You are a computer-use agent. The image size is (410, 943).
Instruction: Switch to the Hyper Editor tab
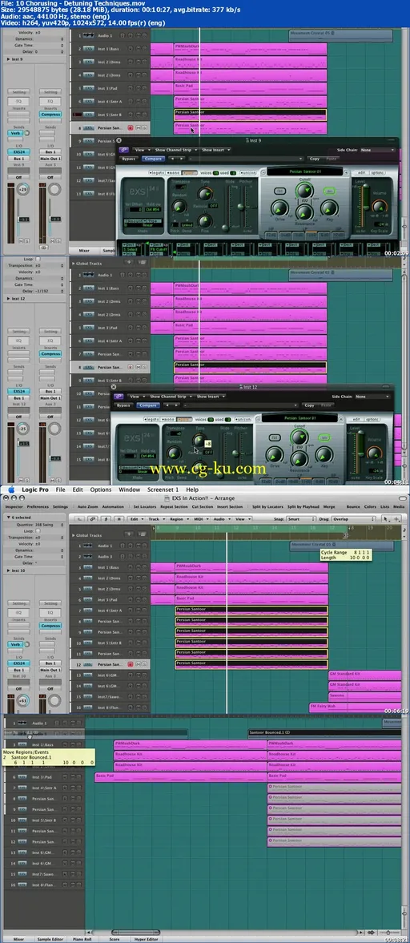click(x=146, y=939)
